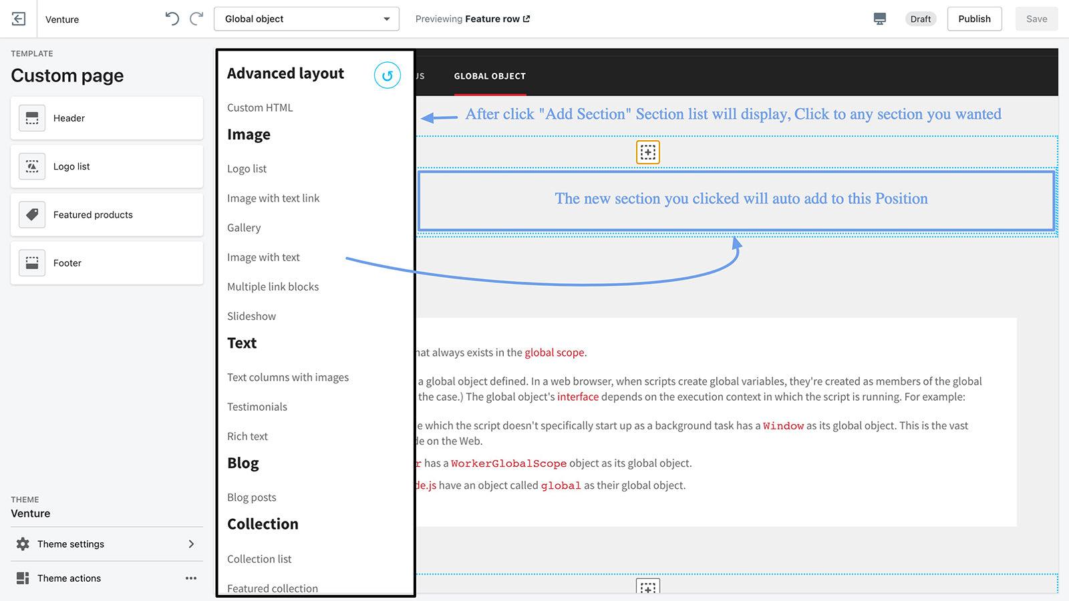Image resolution: width=1069 pixels, height=601 pixels.
Task: Add the Custom HTML section
Action: tap(260, 108)
